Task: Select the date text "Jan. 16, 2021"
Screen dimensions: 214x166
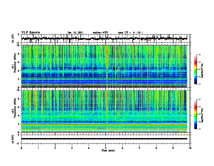Action: point(75,33)
